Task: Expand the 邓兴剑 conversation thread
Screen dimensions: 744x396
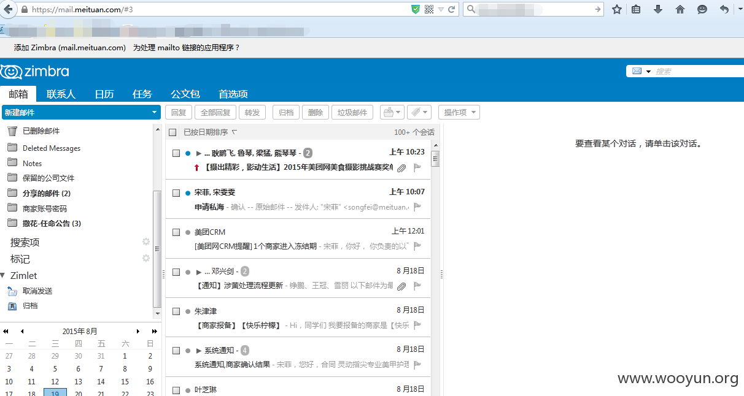Action: (198, 272)
